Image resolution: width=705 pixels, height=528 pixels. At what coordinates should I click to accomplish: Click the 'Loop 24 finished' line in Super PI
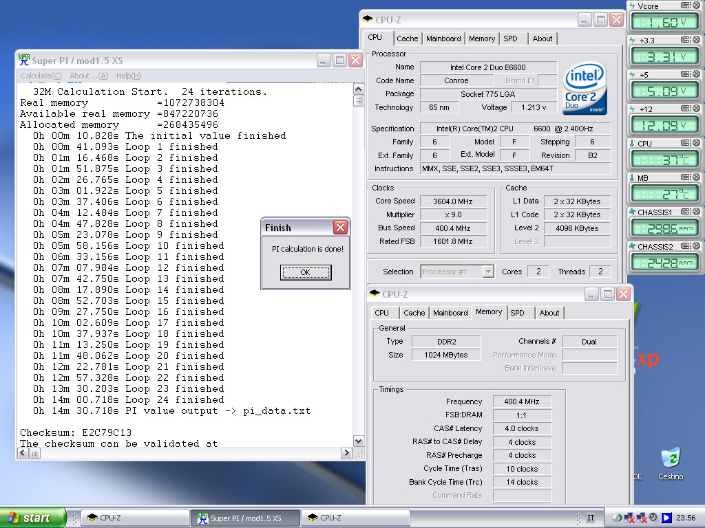coord(128,400)
